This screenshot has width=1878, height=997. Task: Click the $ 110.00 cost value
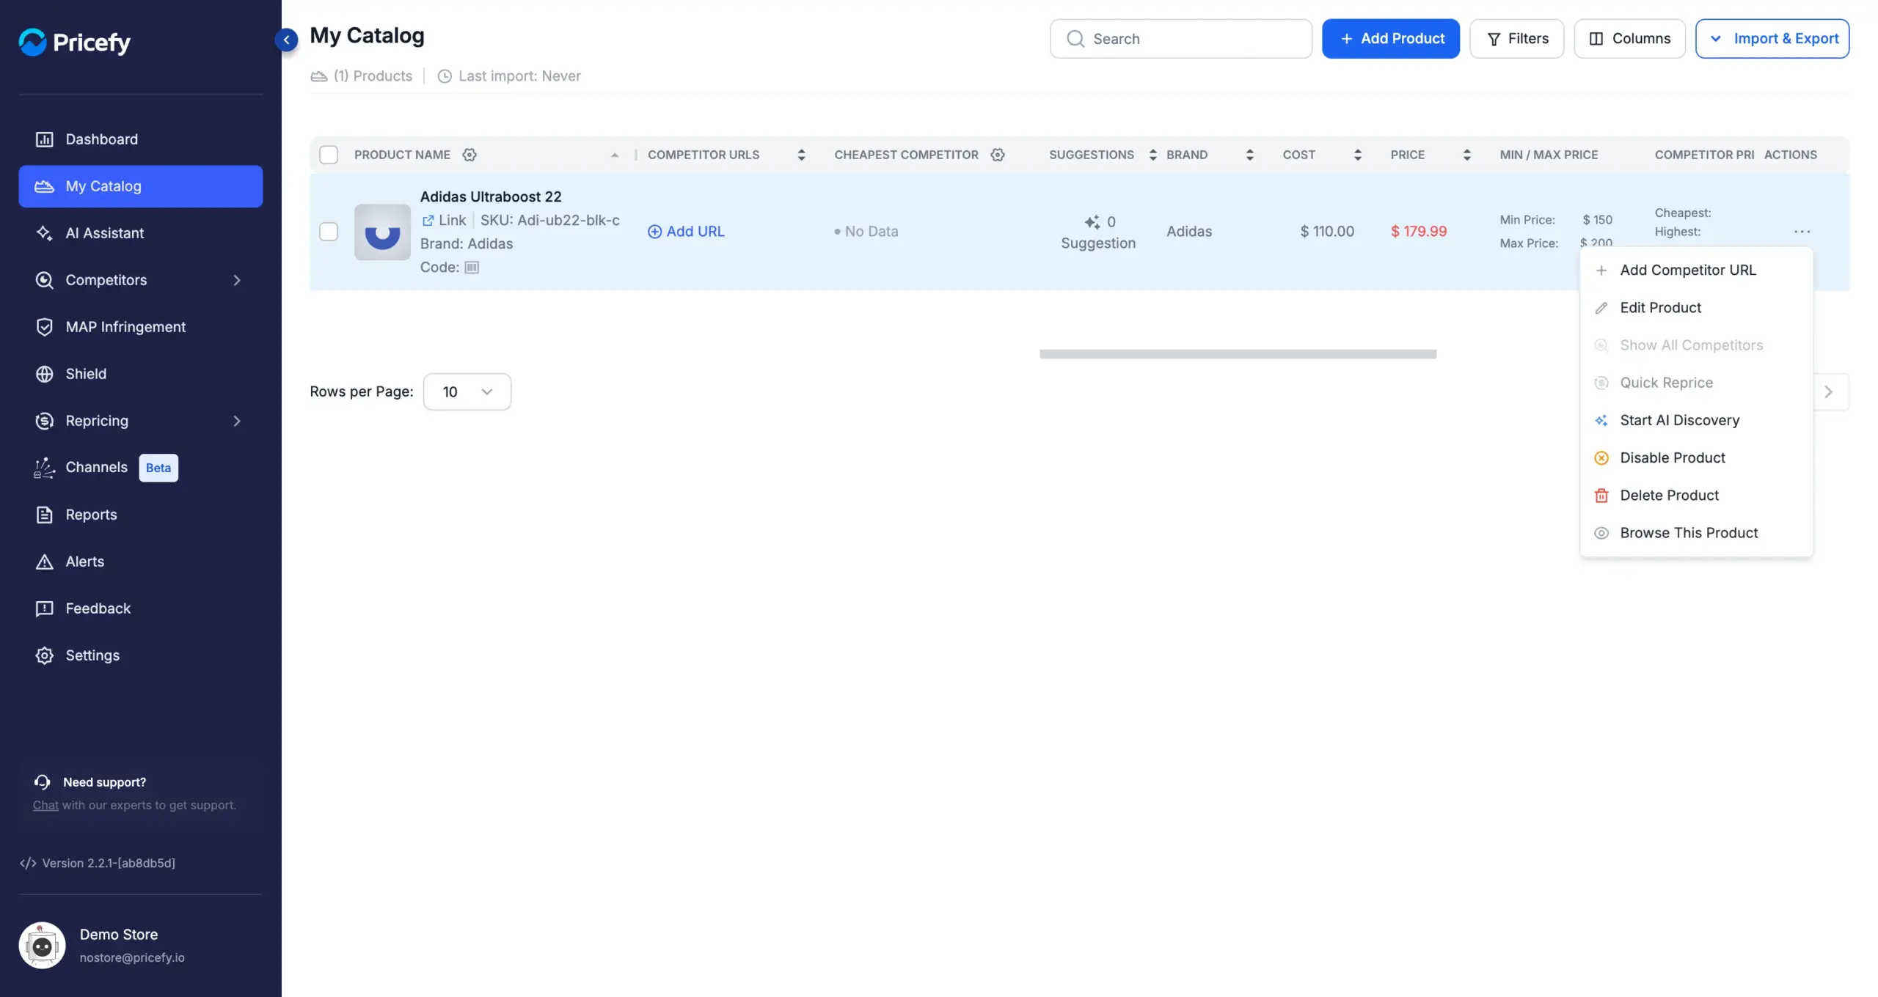(x=1327, y=232)
